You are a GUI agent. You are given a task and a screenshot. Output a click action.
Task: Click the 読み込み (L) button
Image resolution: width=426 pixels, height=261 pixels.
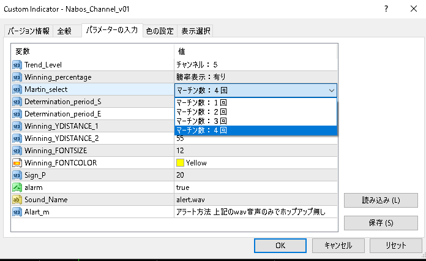[381, 200]
